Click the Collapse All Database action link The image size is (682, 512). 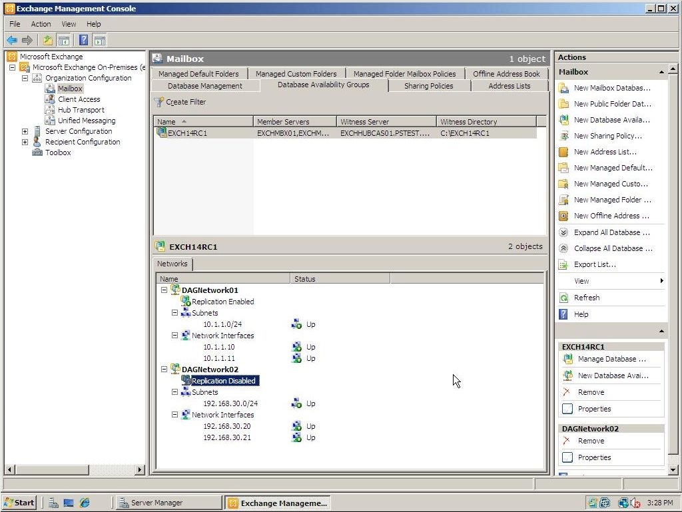point(613,248)
